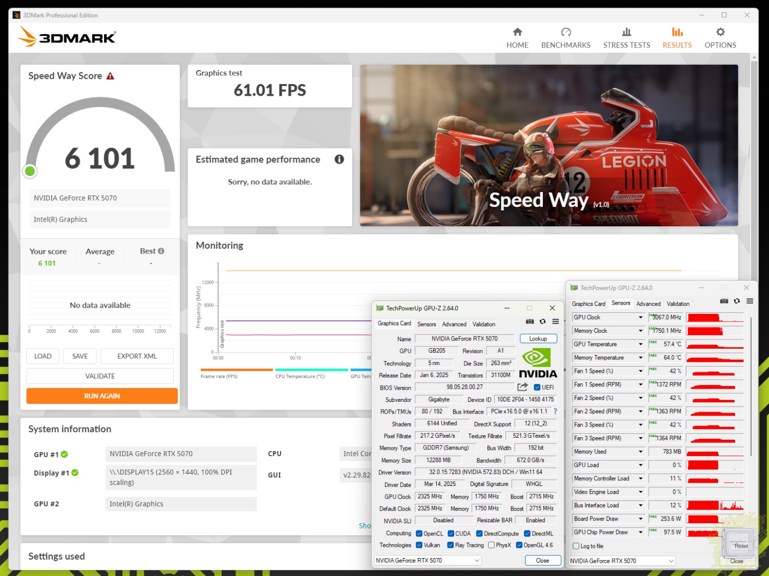This screenshot has width=769, height=576.
Task: Click the Reset button in Sensors window
Action: coord(741,546)
